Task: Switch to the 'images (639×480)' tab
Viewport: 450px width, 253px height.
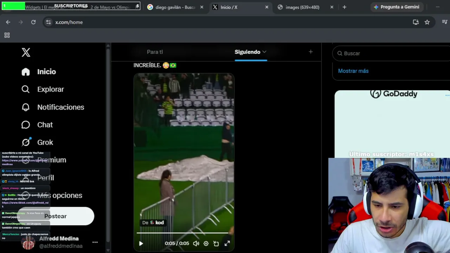Action: tap(305, 7)
